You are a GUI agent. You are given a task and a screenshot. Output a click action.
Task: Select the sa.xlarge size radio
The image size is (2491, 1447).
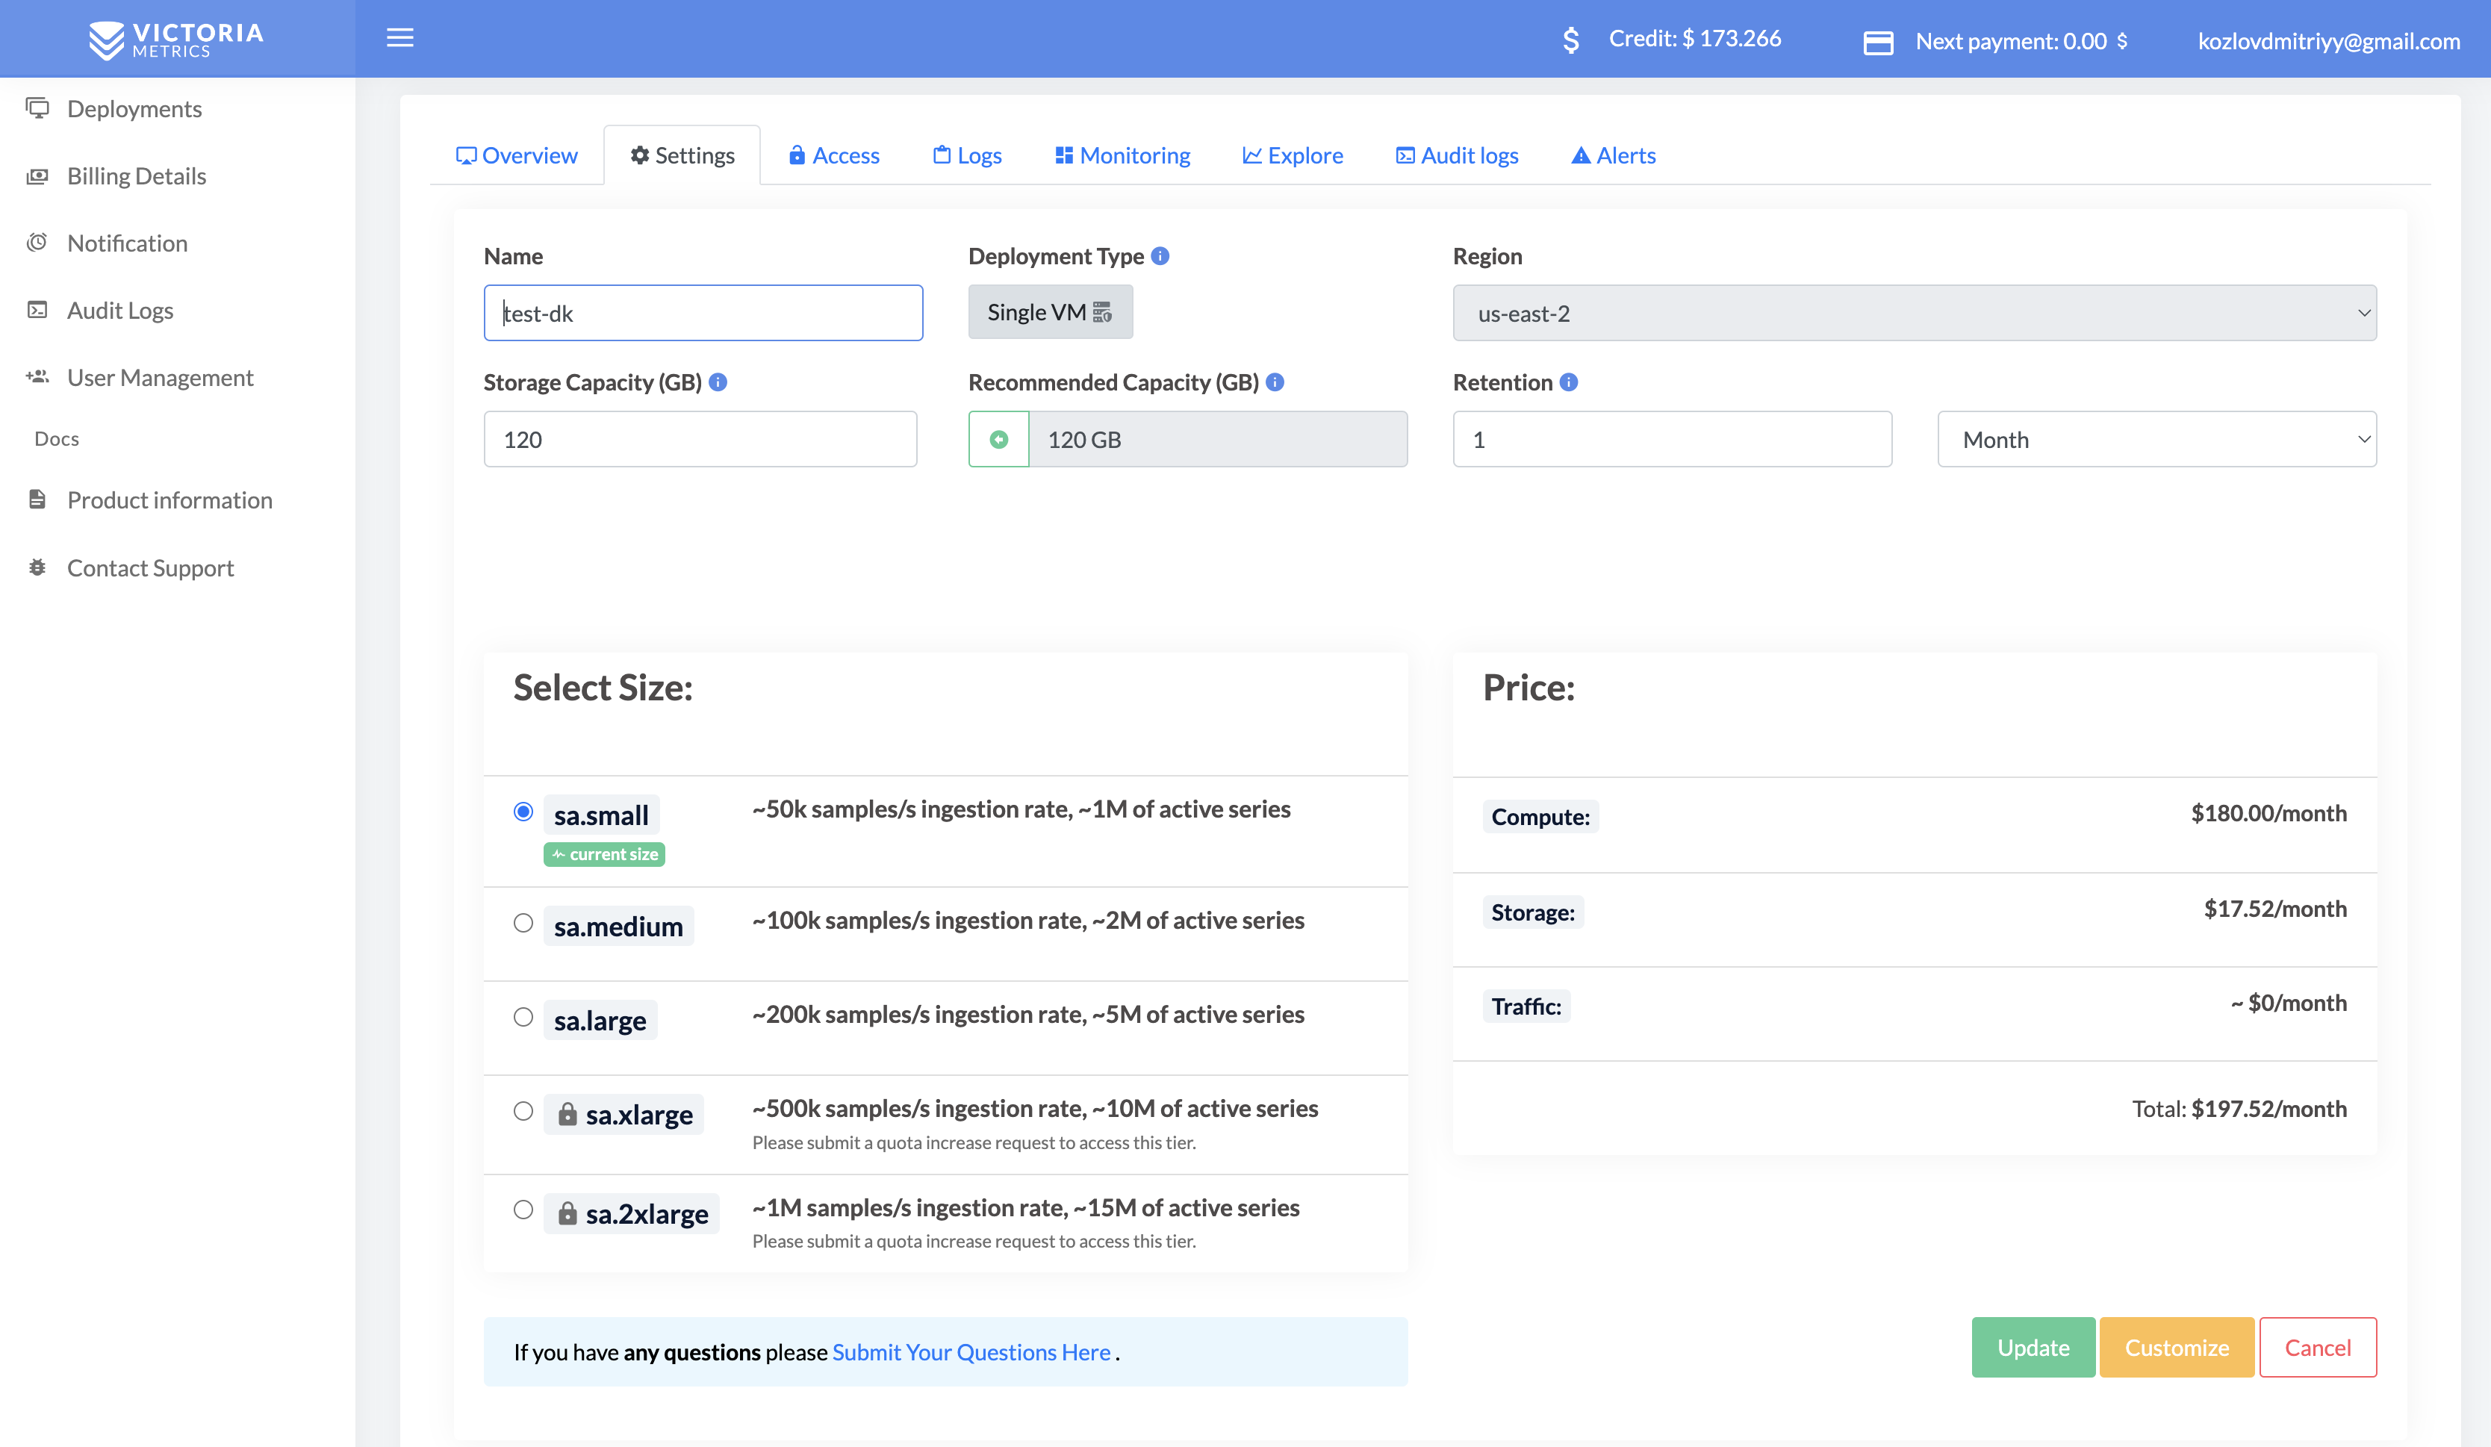coord(524,1111)
